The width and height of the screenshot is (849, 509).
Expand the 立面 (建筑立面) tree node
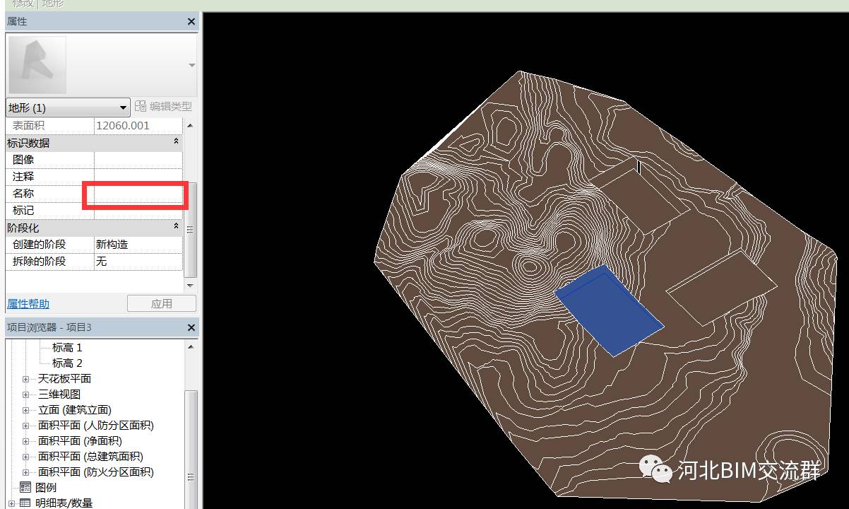coord(26,410)
